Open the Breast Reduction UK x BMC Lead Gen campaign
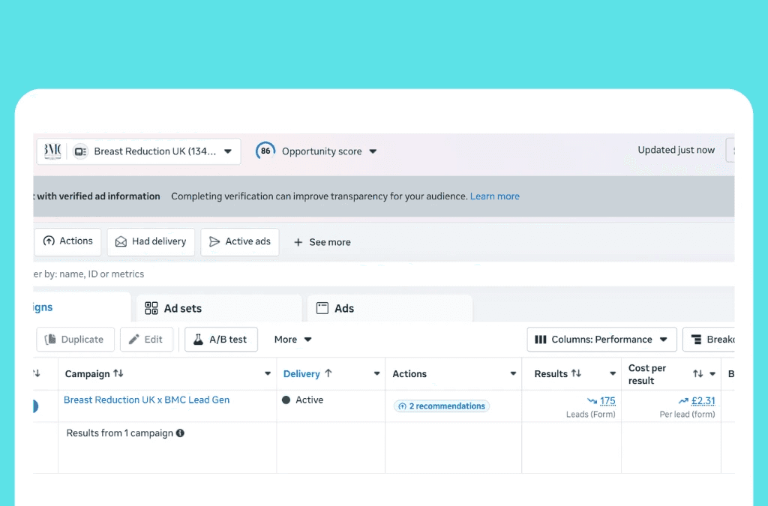Image resolution: width=768 pixels, height=506 pixels. pos(146,400)
